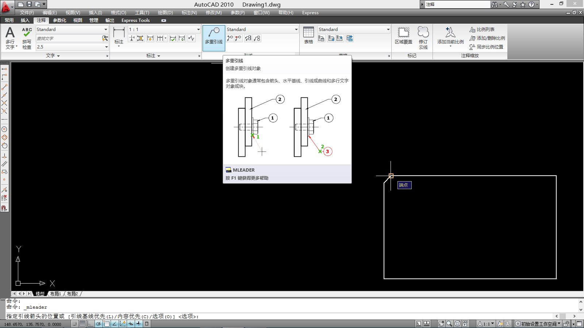The width and height of the screenshot is (584, 328).
Task: Start the 修订云线 (Revision Cloud) tool
Action: click(423, 36)
